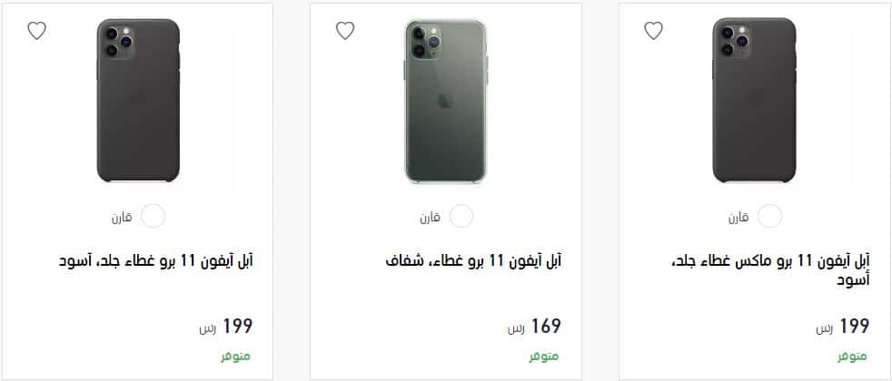892x381 pixels.
Task: Open the Pro Max black leather case image
Action: (754, 101)
